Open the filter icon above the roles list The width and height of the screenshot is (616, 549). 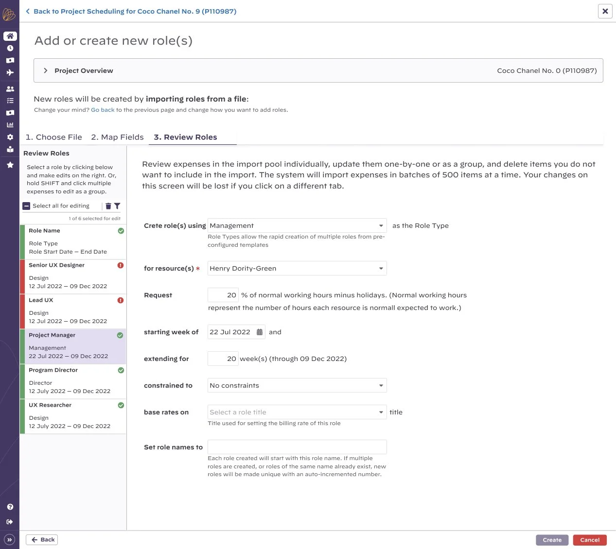[118, 206]
